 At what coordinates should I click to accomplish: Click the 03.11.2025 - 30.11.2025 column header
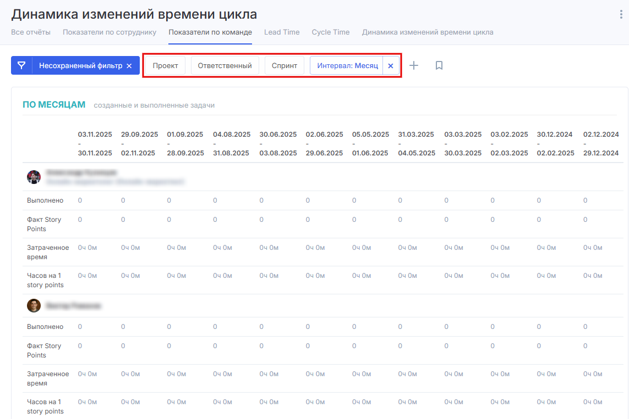[95, 143]
